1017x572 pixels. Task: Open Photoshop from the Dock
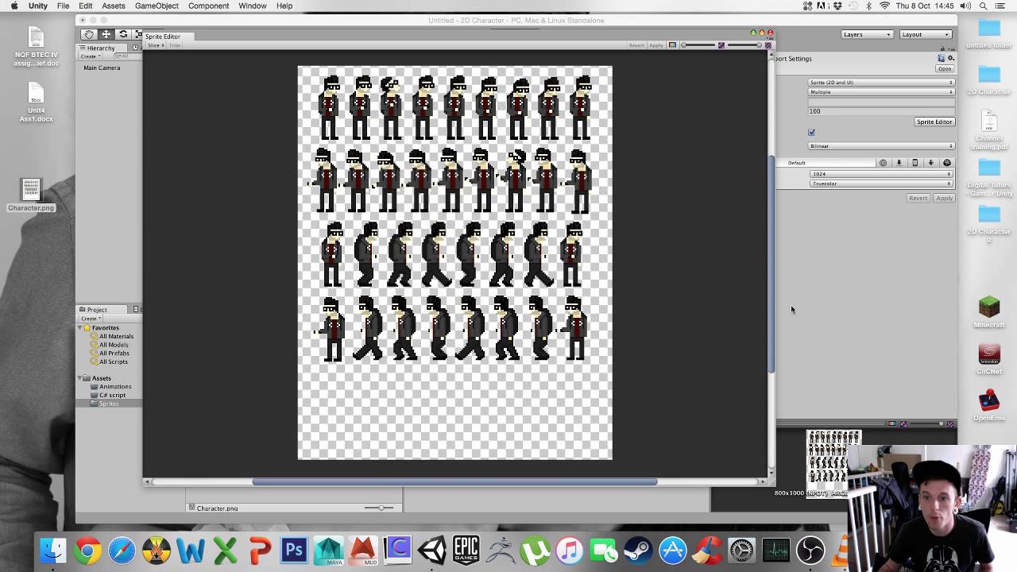[x=294, y=550]
